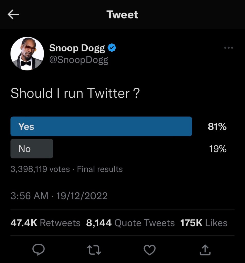
Task: Select the Yes poll result bar
Action: tap(101, 126)
